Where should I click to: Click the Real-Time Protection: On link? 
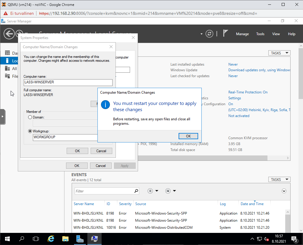tap(248, 92)
